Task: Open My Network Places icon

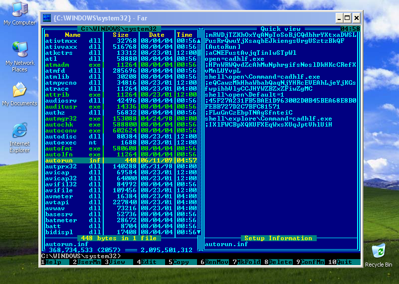Action: tap(19, 57)
